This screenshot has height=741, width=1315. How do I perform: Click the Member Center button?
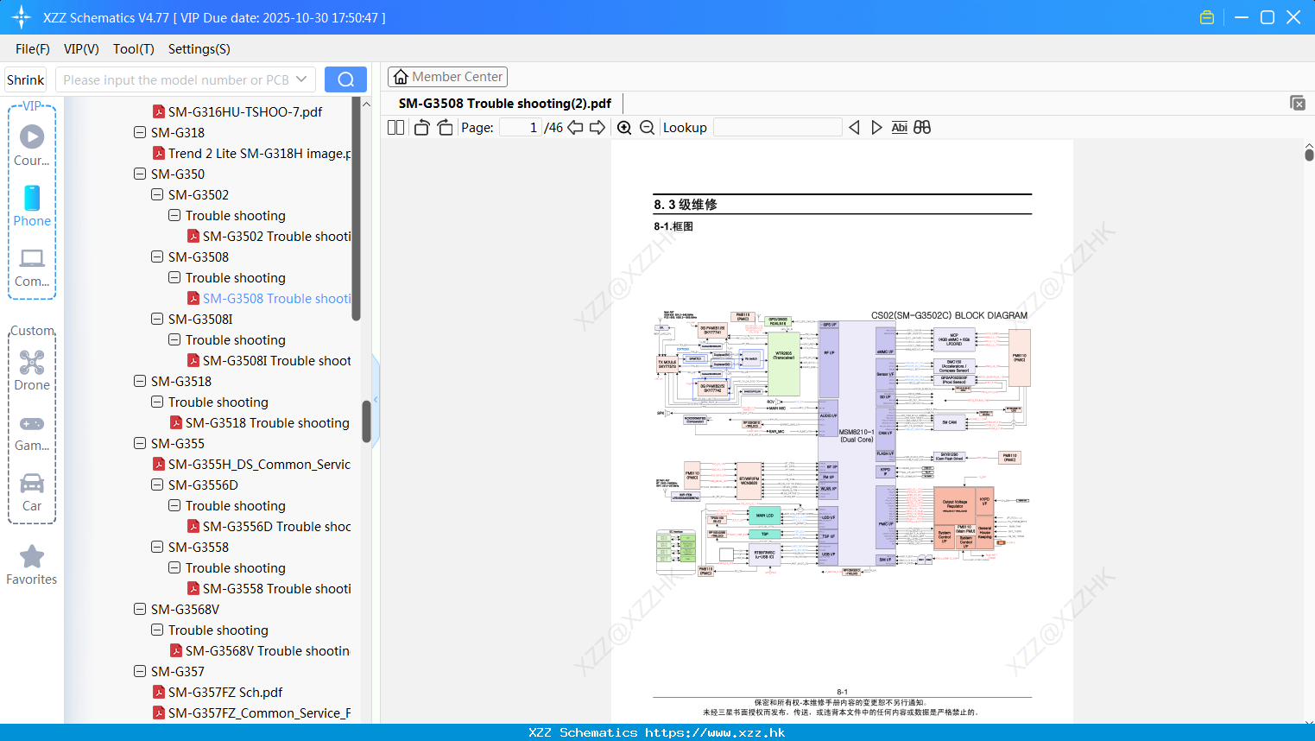(x=447, y=77)
